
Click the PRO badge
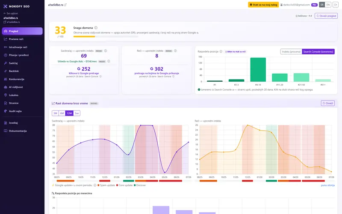(314, 5)
